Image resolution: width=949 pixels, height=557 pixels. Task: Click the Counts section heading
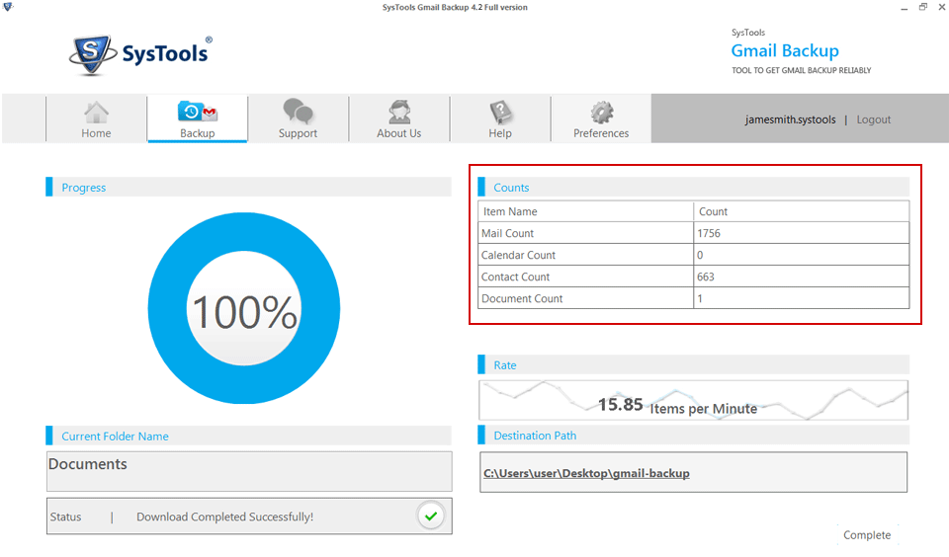pyautogui.click(x=511, y=188)
